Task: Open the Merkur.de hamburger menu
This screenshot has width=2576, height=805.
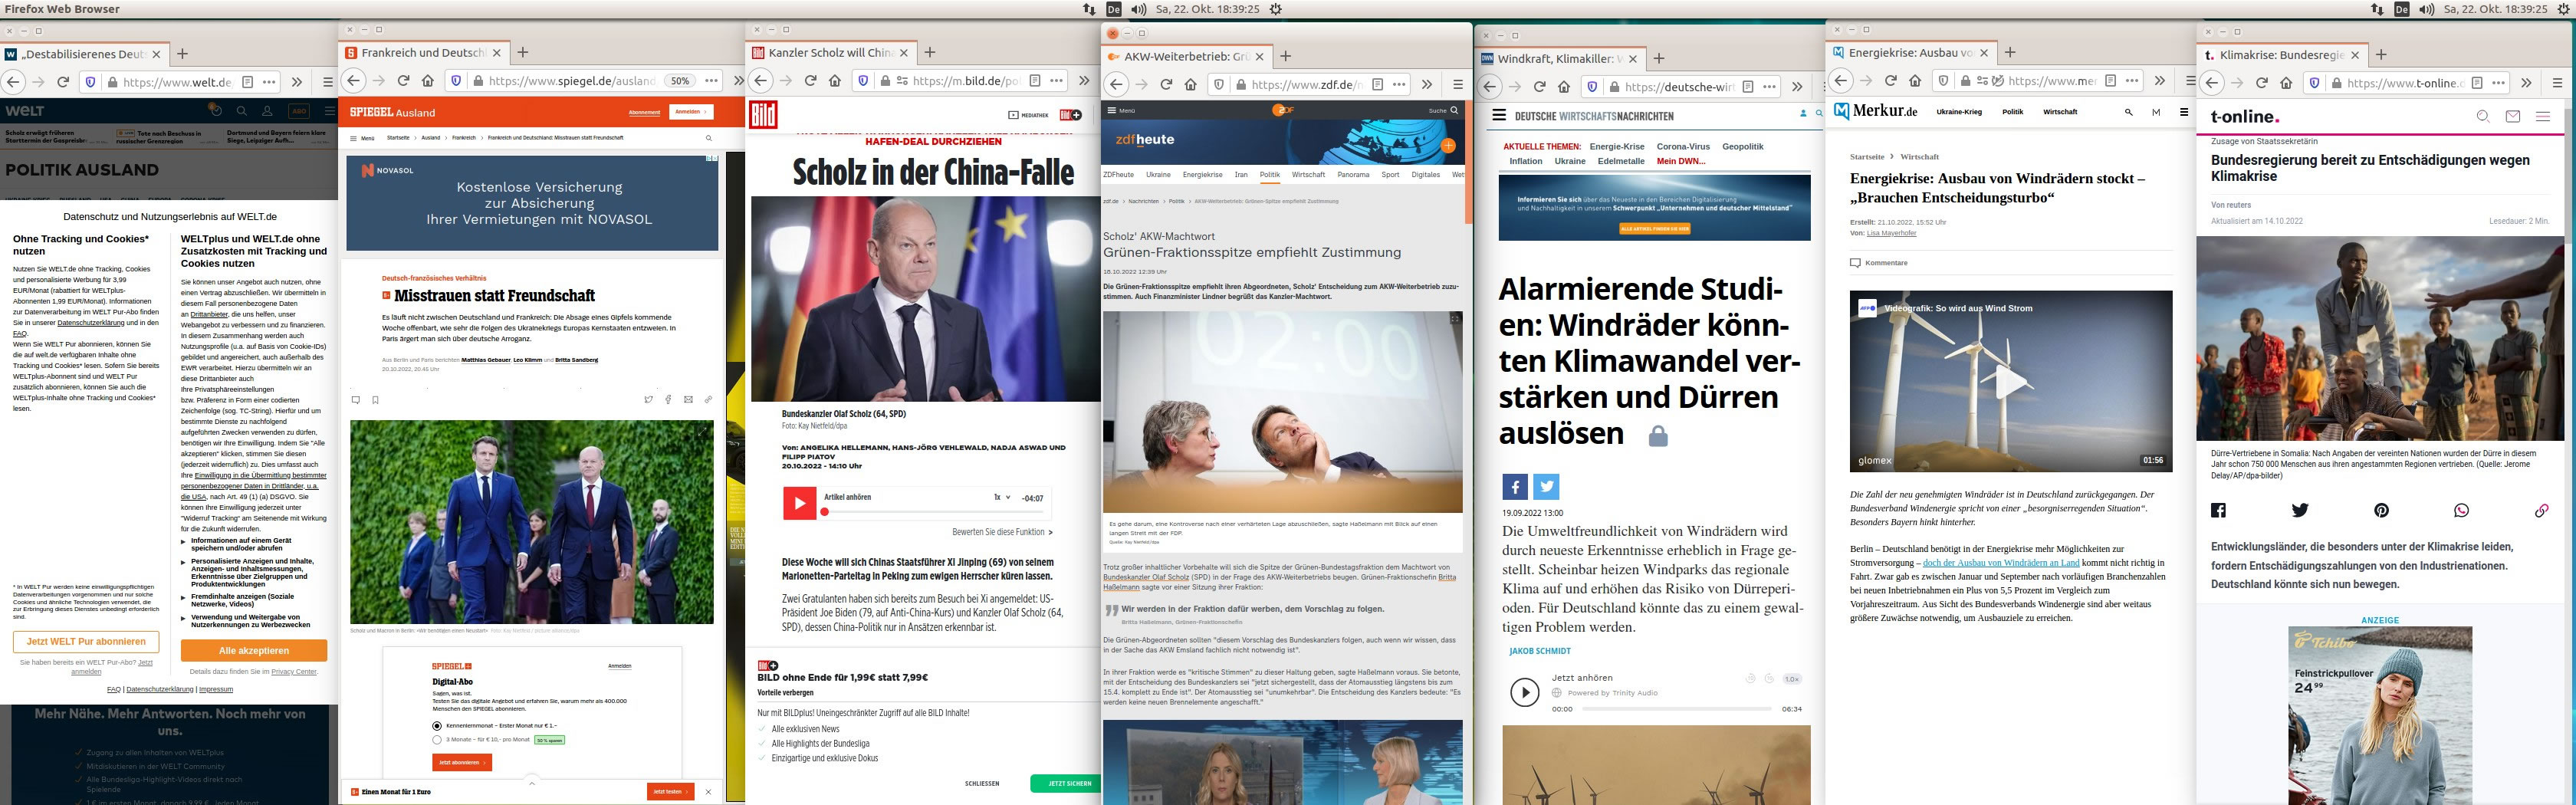Action: (2184, 112)
